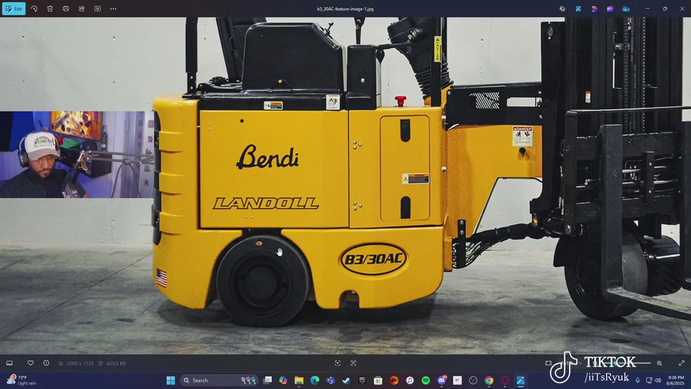Click the 459.8 KB file size text
Viewport: 691px width, 389px height.
116,364
